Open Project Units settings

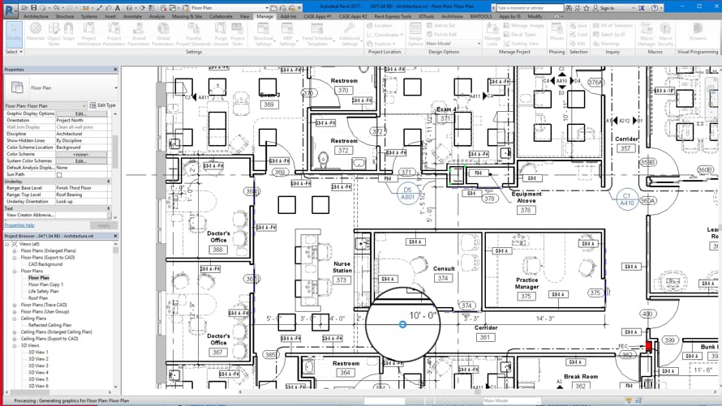pos(238,33)
